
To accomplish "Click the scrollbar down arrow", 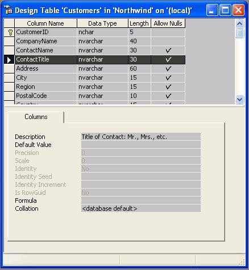I will click(240, 99).
